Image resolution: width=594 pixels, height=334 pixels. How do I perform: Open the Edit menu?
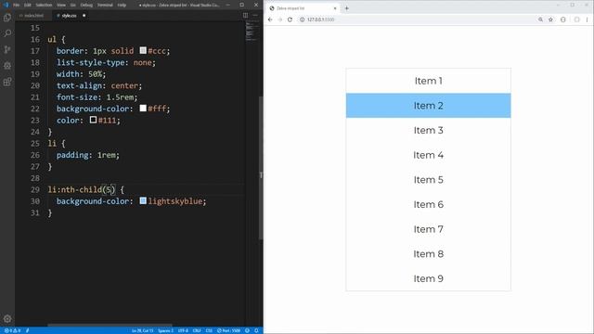tap(28, 5)
